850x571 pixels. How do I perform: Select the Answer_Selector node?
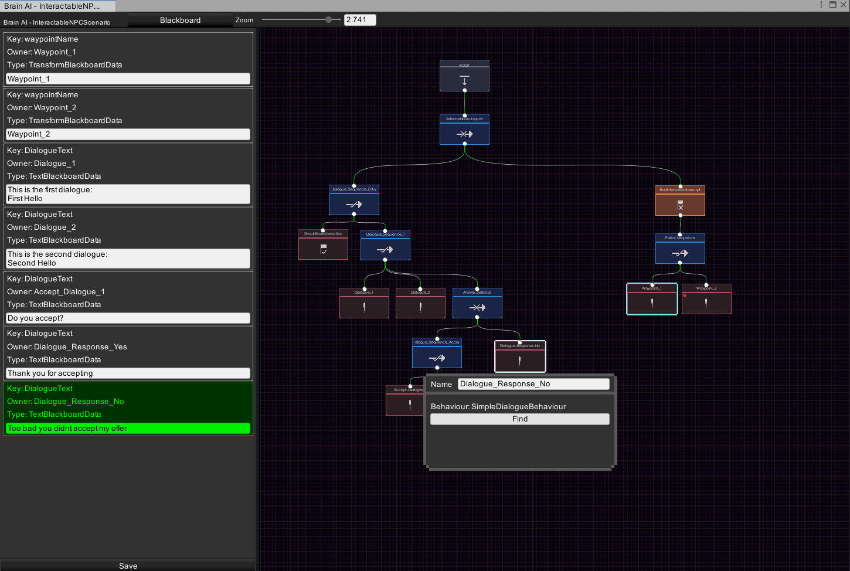(477, 303)
